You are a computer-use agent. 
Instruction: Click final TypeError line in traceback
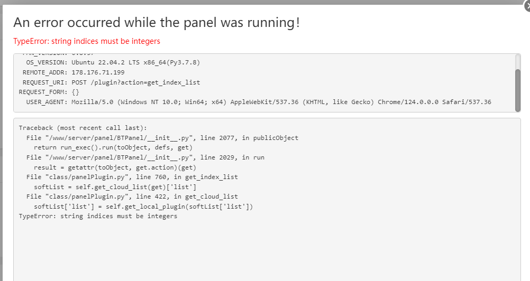pyautogui.click(x=98, y=216)
